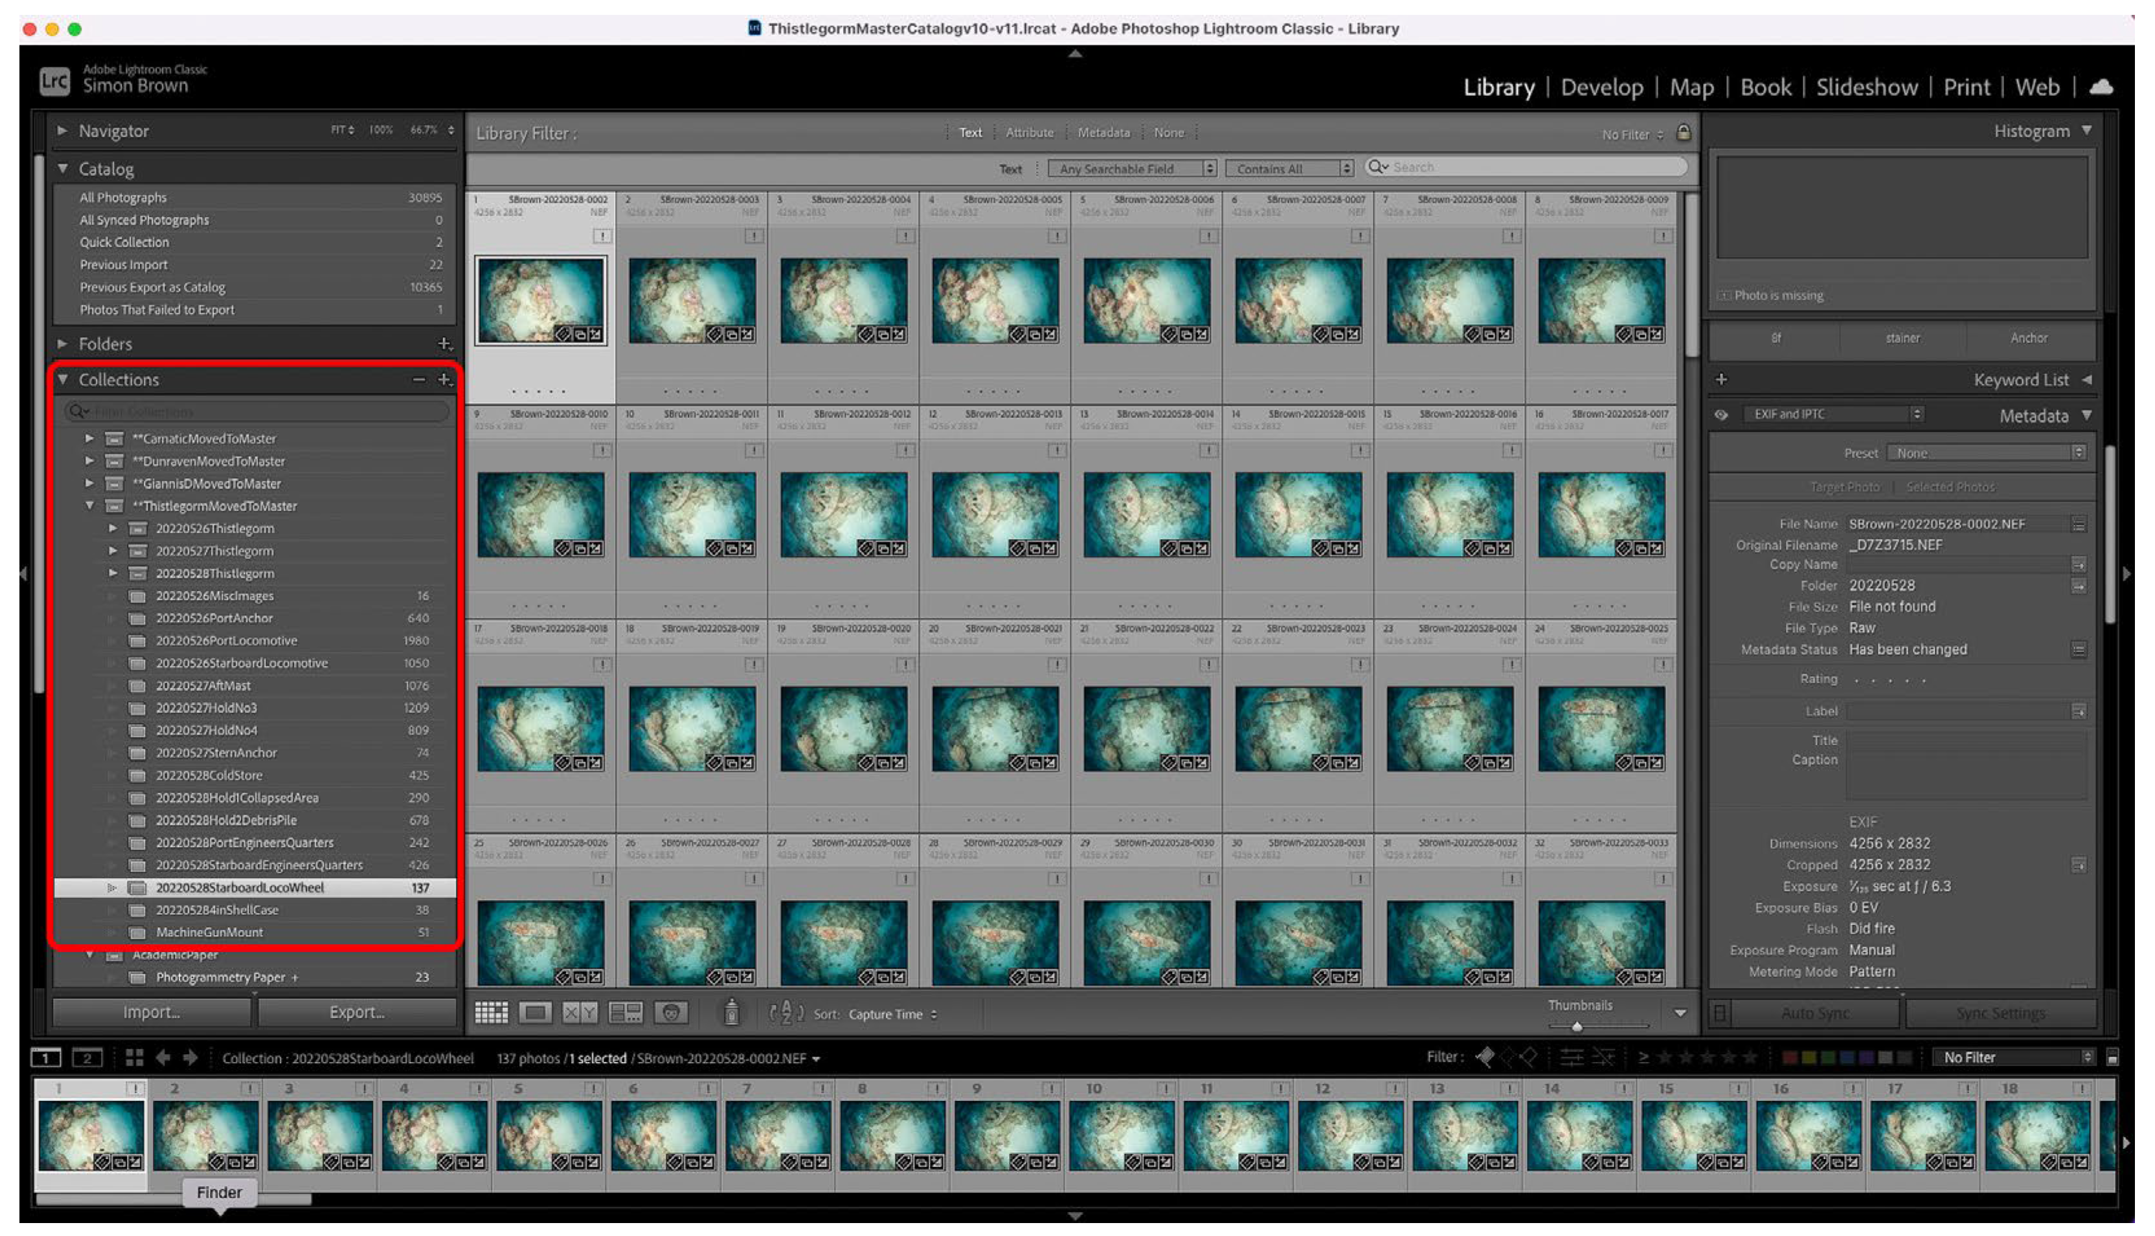Add a folder with Folders plus icon
This screenshot has width=2155, height=1236.
pos(444,344)
